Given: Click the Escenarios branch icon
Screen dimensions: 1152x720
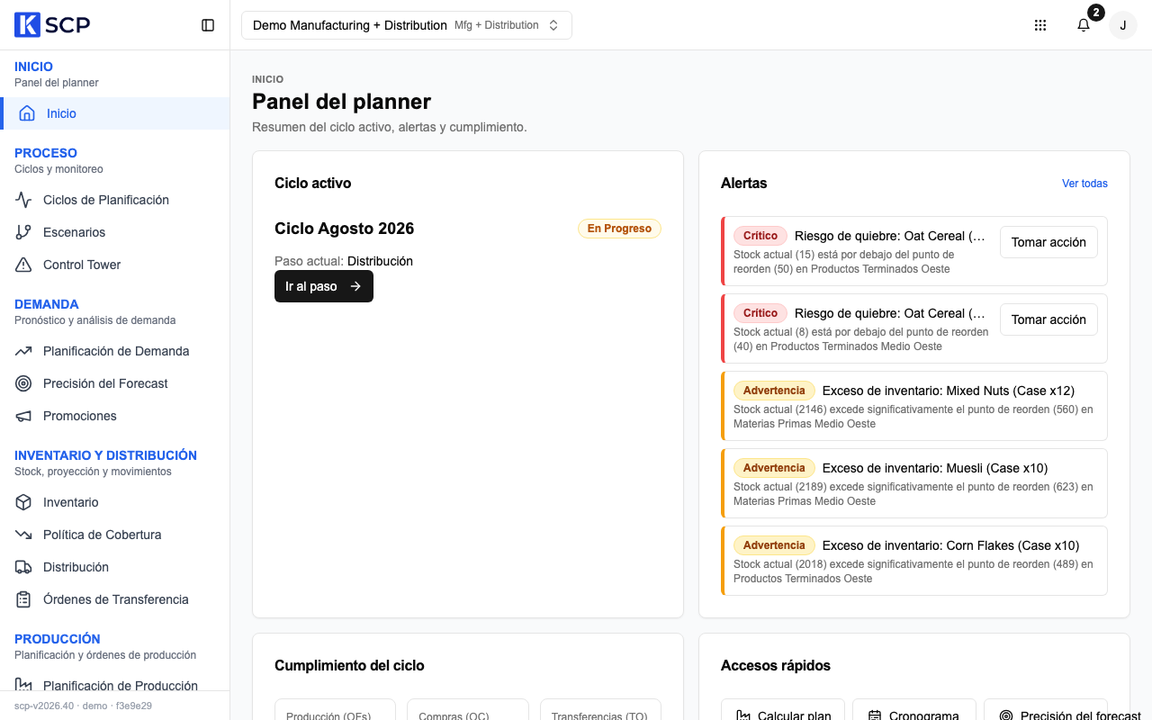Looking at the screenshot, I should click(23, 232).
